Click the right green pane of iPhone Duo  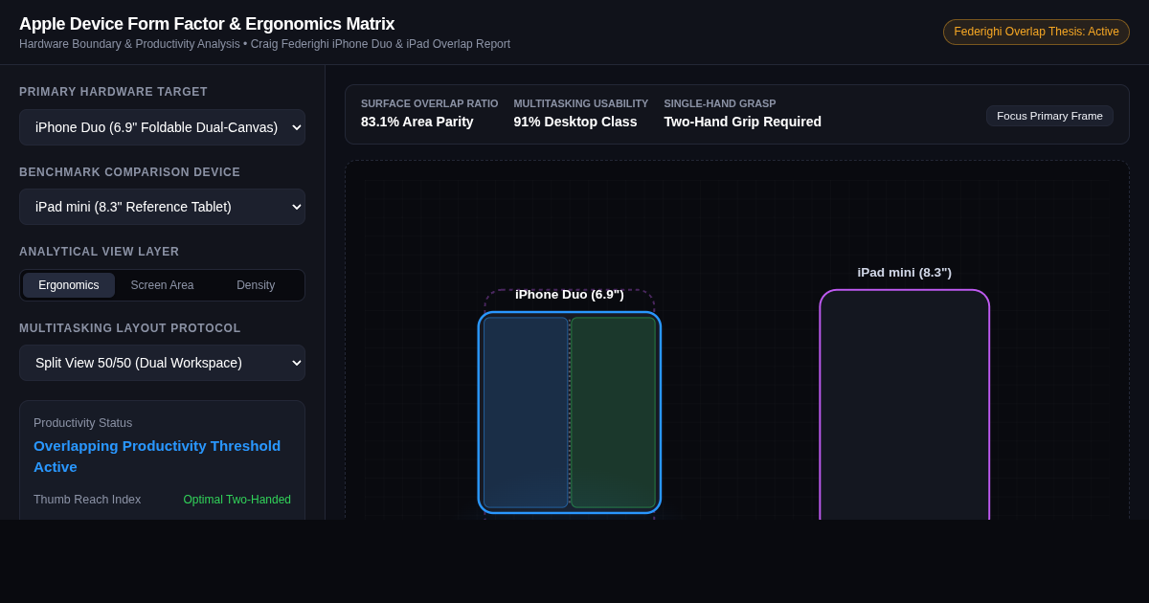point(614,413)
